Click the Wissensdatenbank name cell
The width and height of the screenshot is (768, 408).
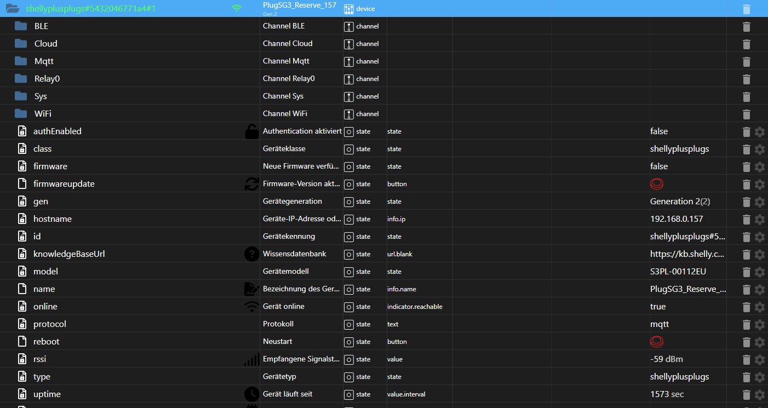tap(295, 254)
